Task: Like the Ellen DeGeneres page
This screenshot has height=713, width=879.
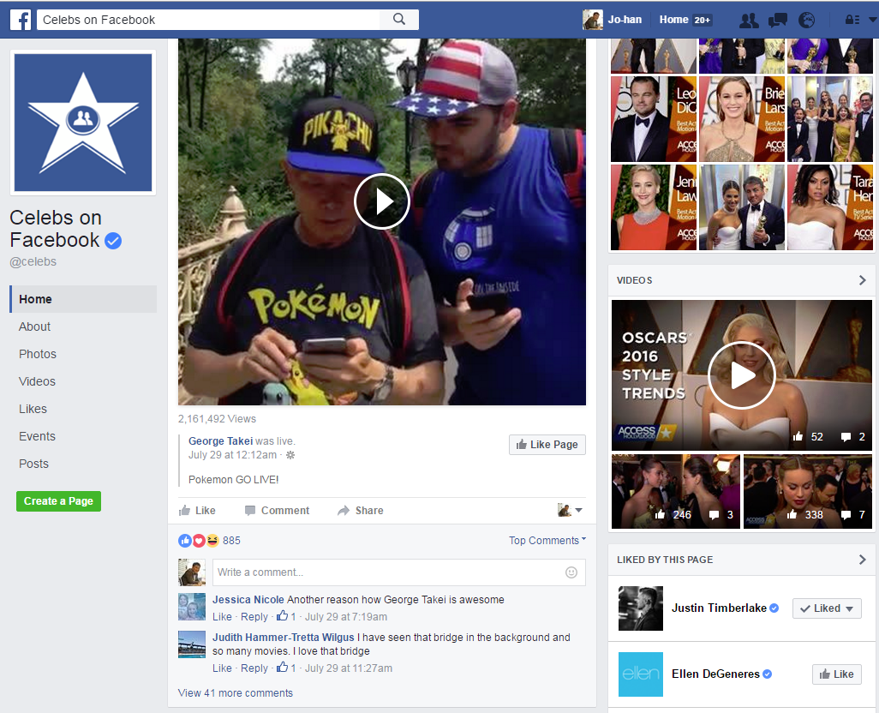Action: (836, 674)
